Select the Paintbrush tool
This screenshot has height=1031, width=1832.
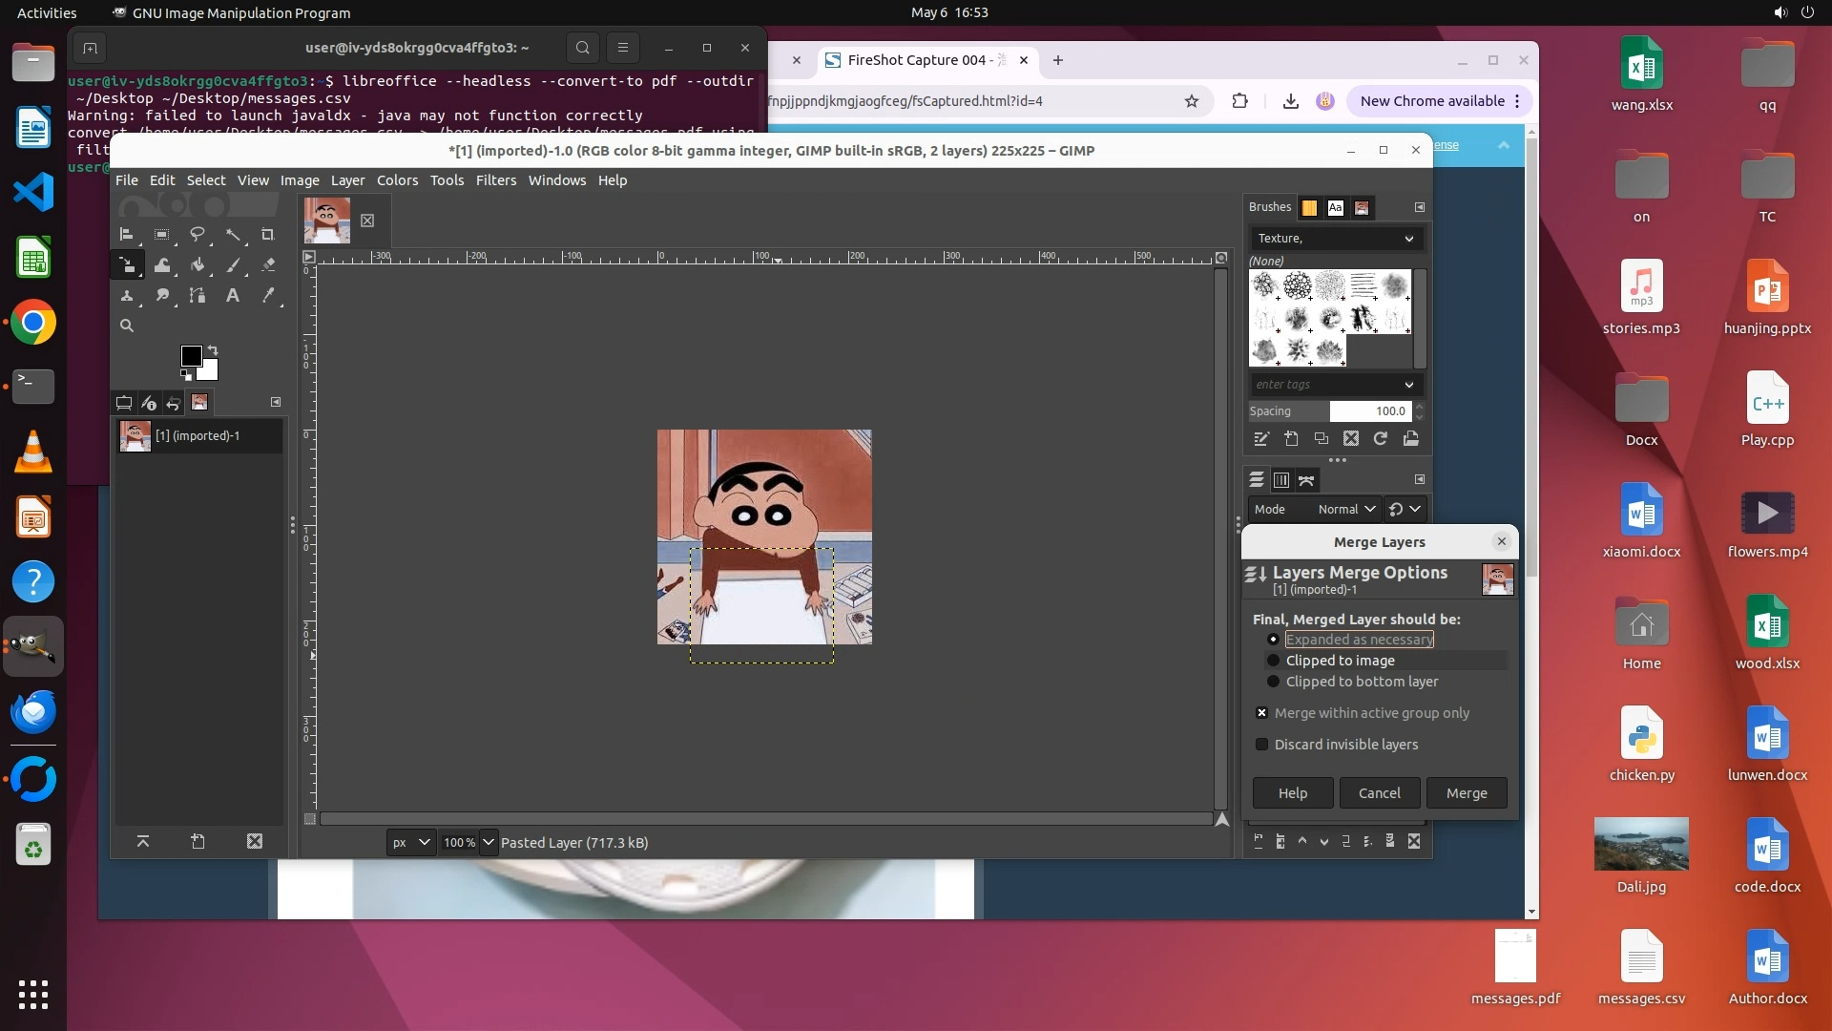pyautogui.click(x=233, y=264)
